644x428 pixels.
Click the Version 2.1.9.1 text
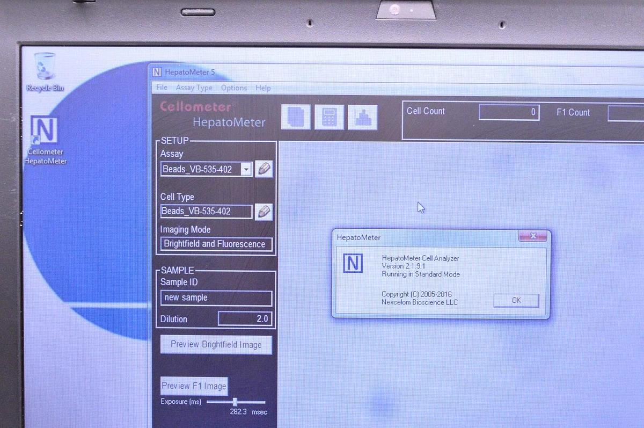[x=404, y=266]
